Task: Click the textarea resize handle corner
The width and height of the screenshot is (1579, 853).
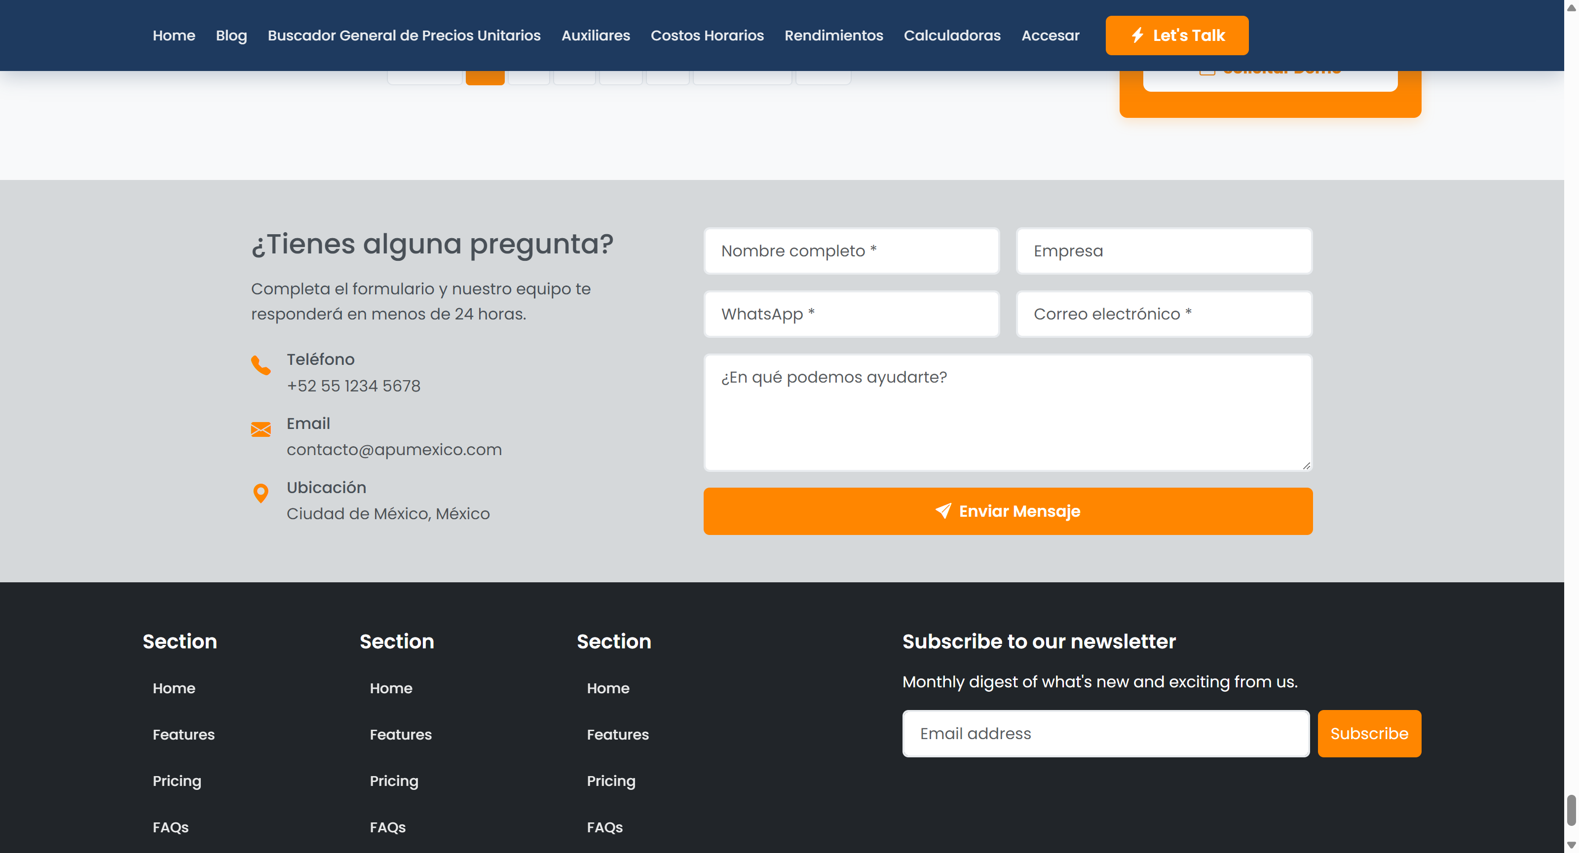Action: [x=1306, y=465]
